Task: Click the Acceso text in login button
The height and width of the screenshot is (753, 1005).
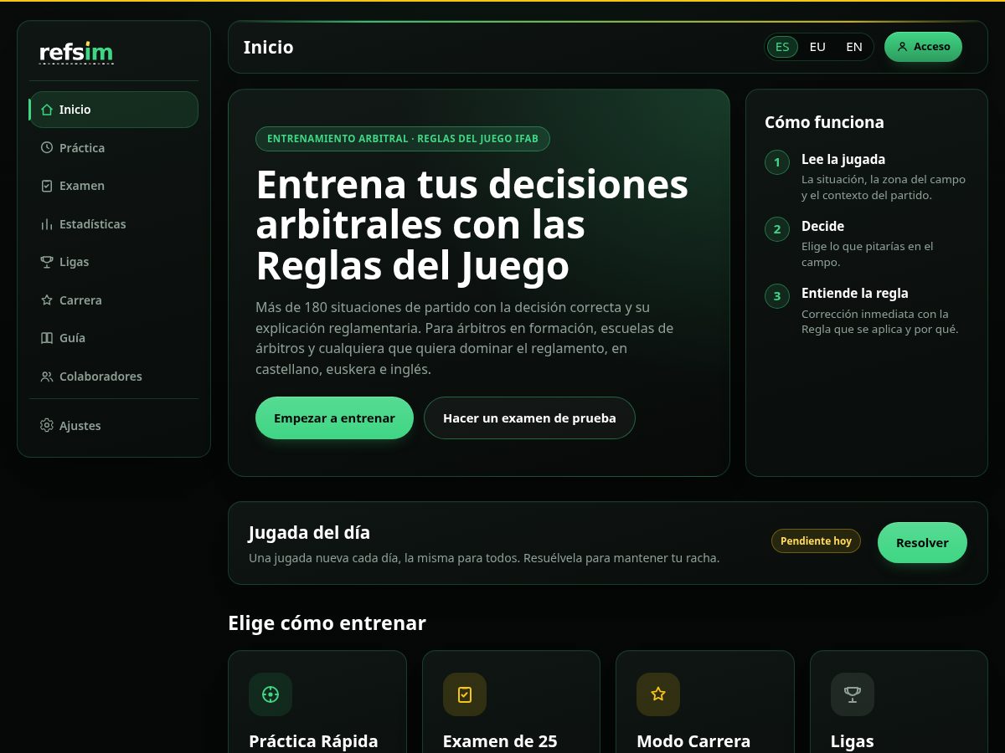Action: pos(932,47)
